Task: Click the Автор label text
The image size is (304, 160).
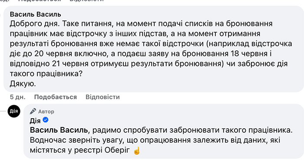Action: pyautogui.click(x=46, y=111)
